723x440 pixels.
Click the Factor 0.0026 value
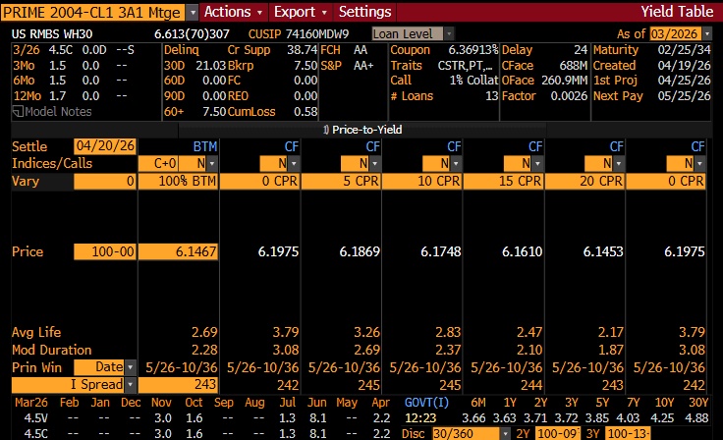click(x=569, y=96)
